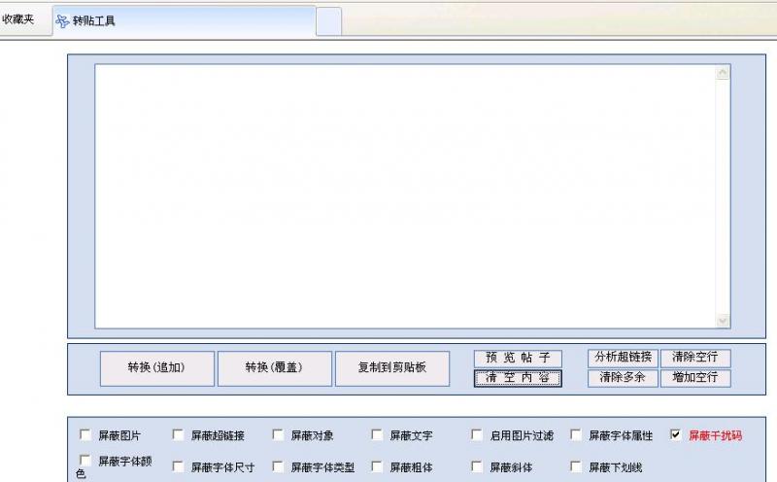Preview the post with 预览帖子

(x=518, y=358)
